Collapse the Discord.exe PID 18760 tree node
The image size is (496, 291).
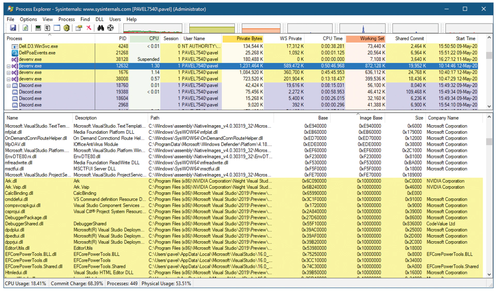(x=9, y=86)
